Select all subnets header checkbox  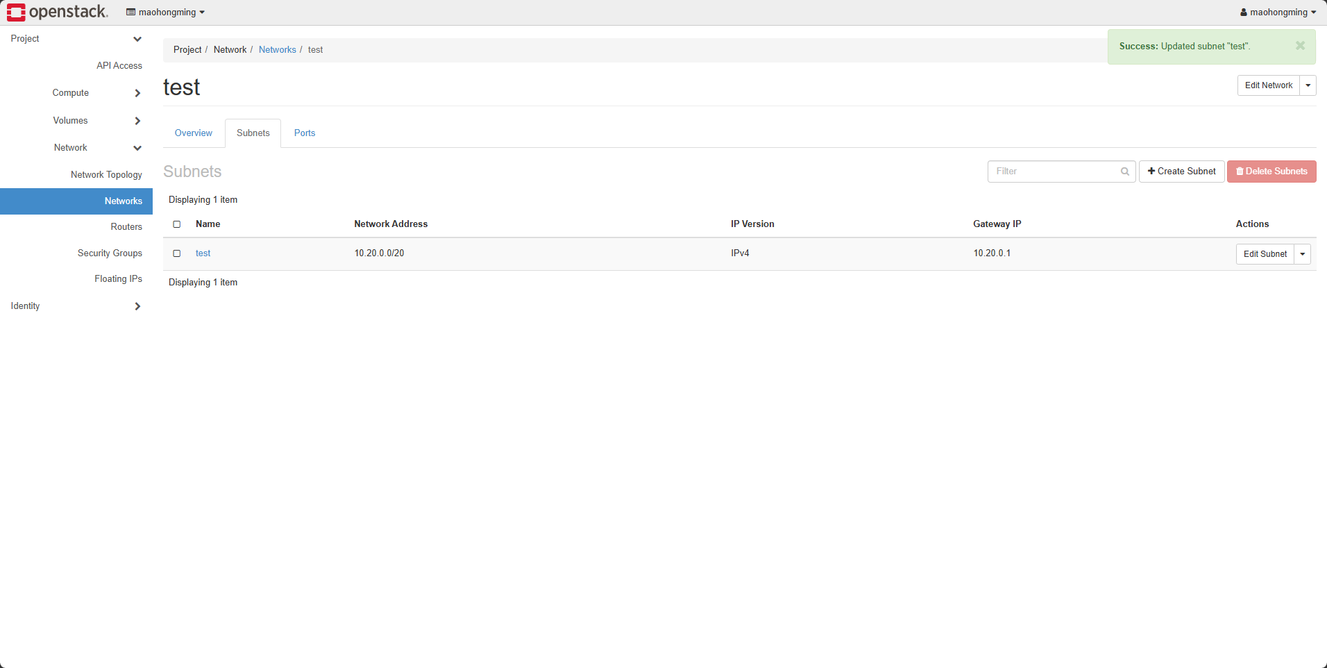(x=177, y=224)
